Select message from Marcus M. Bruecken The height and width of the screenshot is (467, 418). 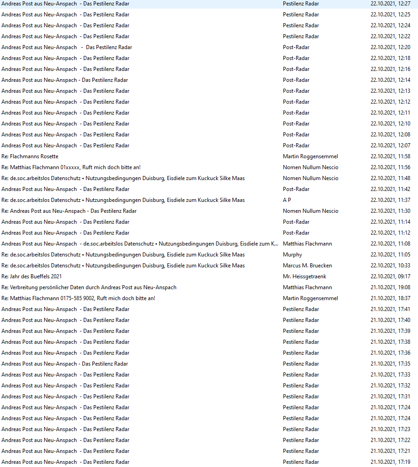209,266
